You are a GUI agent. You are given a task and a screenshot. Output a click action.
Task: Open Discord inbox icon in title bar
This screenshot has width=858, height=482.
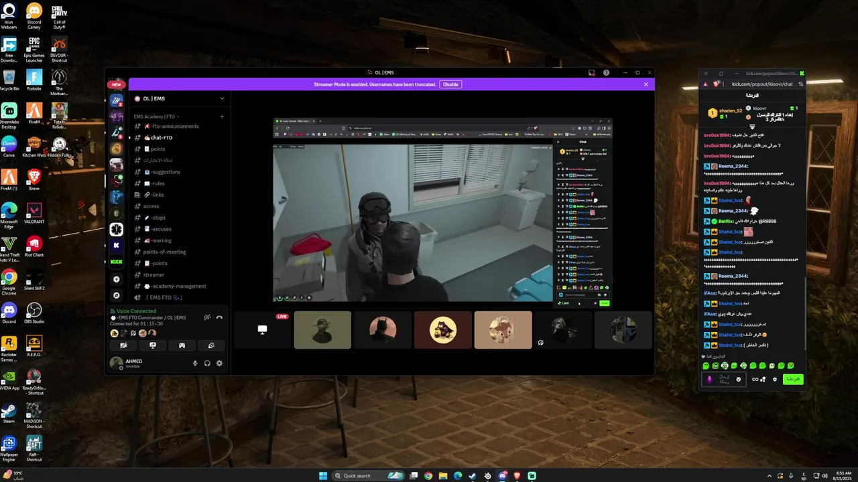[591, 72]
